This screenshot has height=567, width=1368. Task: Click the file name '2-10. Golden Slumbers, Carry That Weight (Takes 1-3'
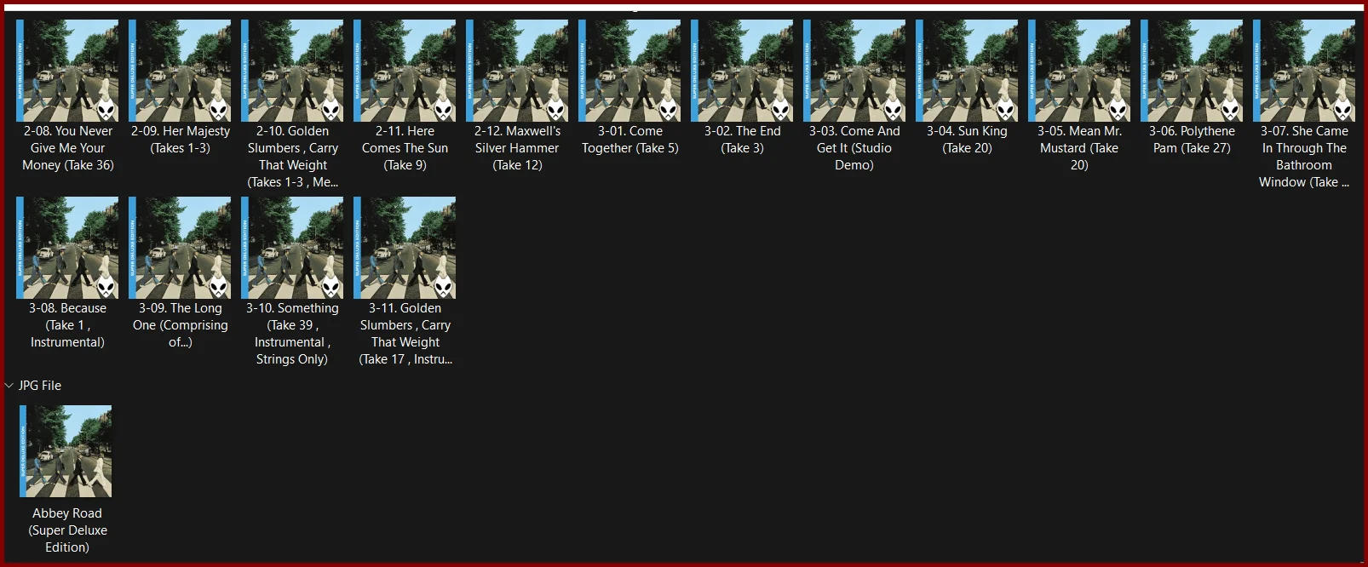tap(293, 157)
